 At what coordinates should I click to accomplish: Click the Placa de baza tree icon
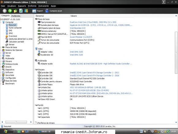pos(3,47)
